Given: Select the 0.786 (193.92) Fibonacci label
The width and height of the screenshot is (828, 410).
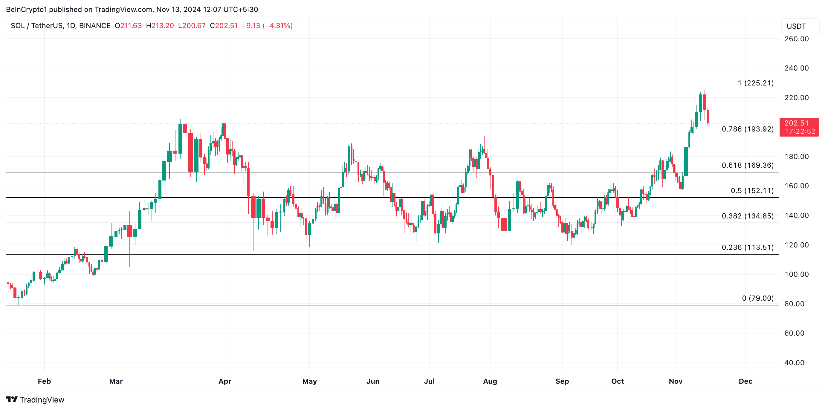Looking at the screenshot, I should [747, 129].
